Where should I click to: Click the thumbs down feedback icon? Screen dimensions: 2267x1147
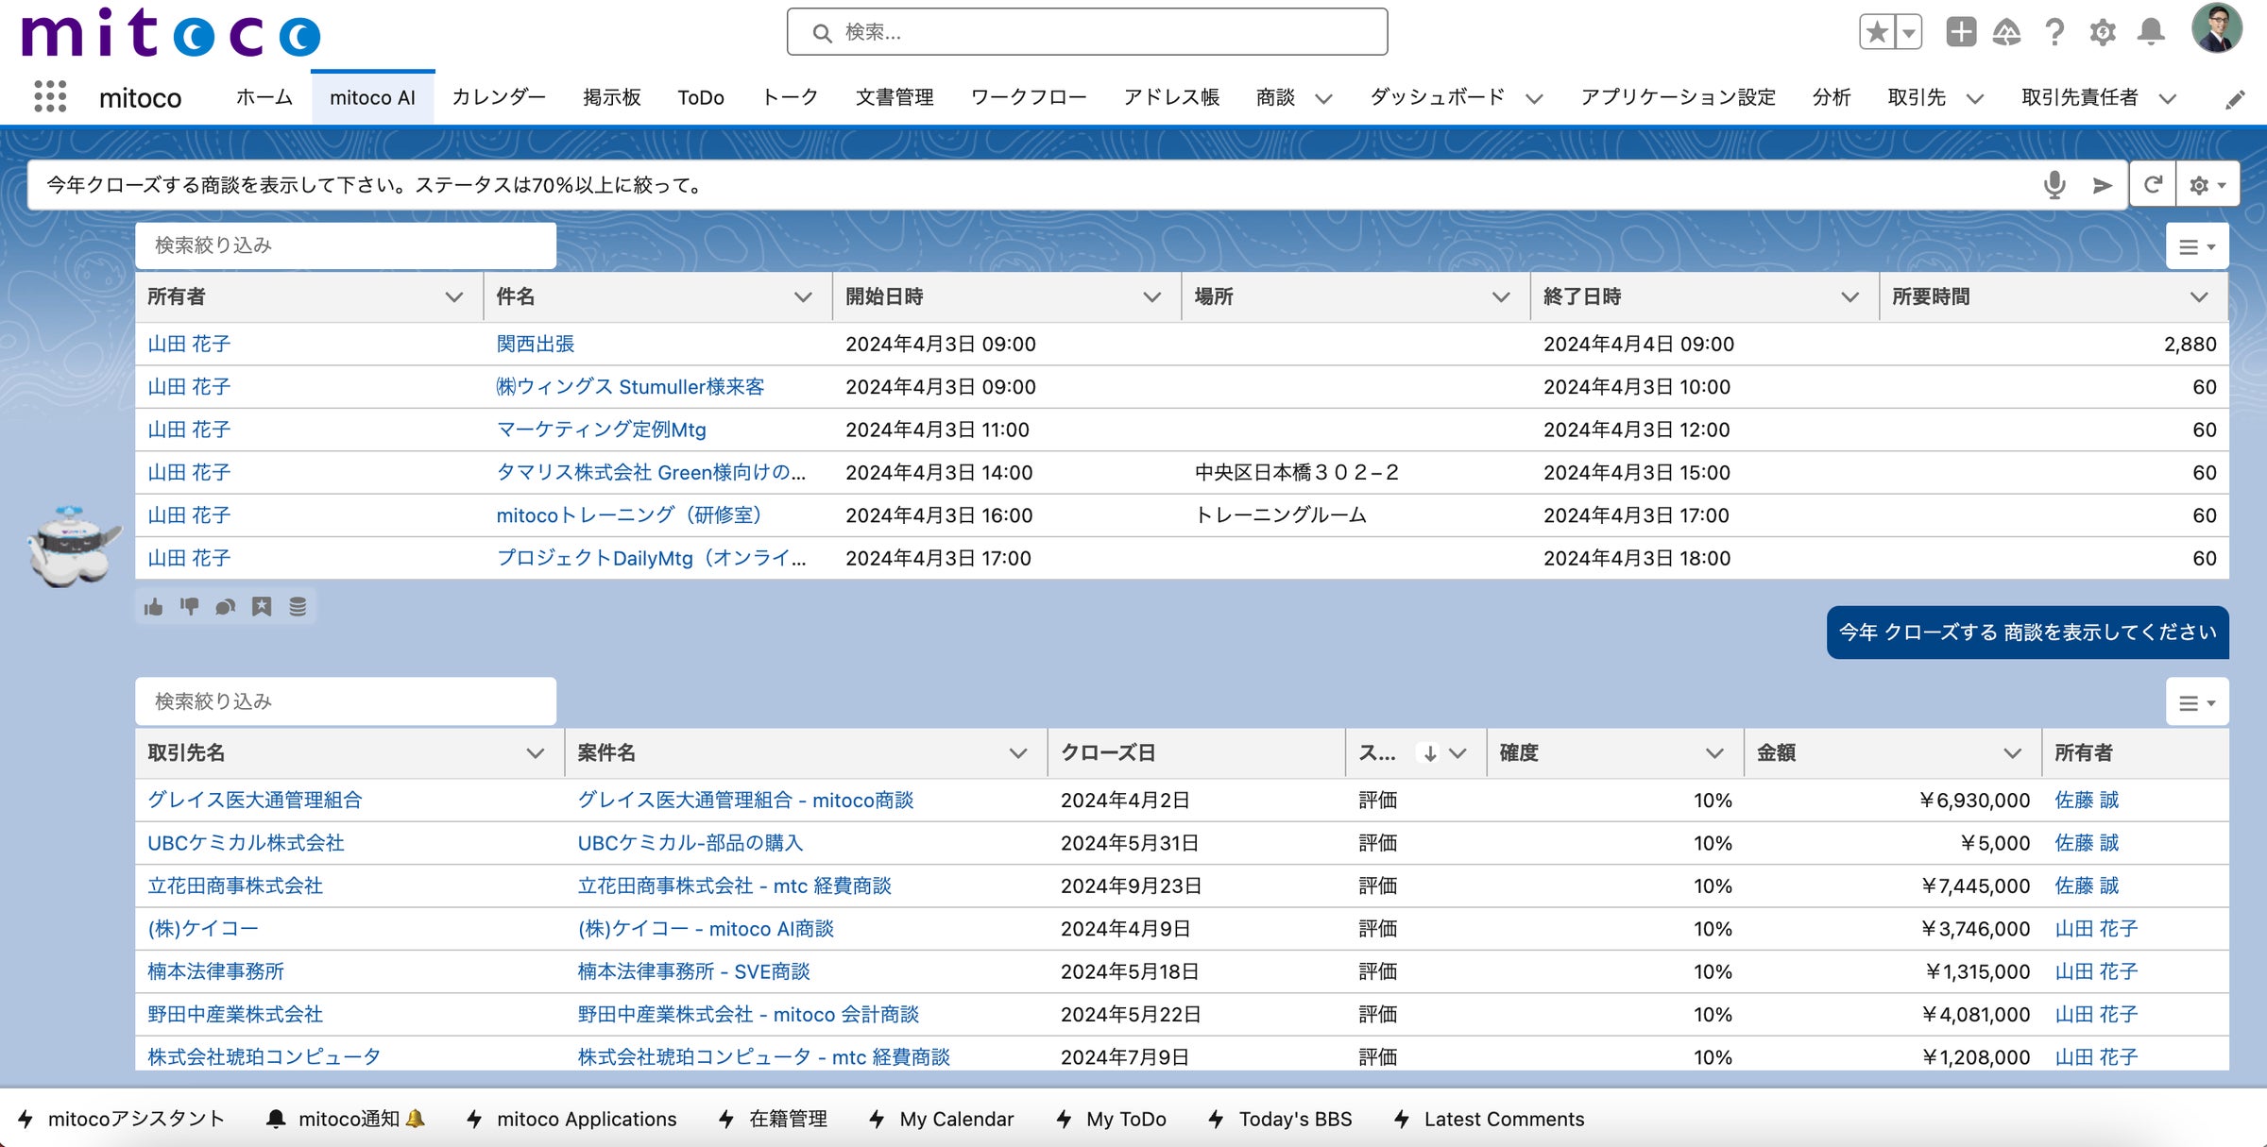coord(190,607)
